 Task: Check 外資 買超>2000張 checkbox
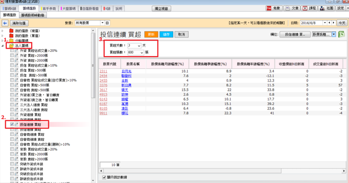[x=12, y=56]
